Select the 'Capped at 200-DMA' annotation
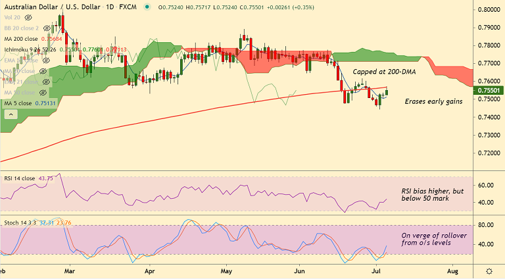Viewport: 505px width, 279px height. tap(384, 72)
